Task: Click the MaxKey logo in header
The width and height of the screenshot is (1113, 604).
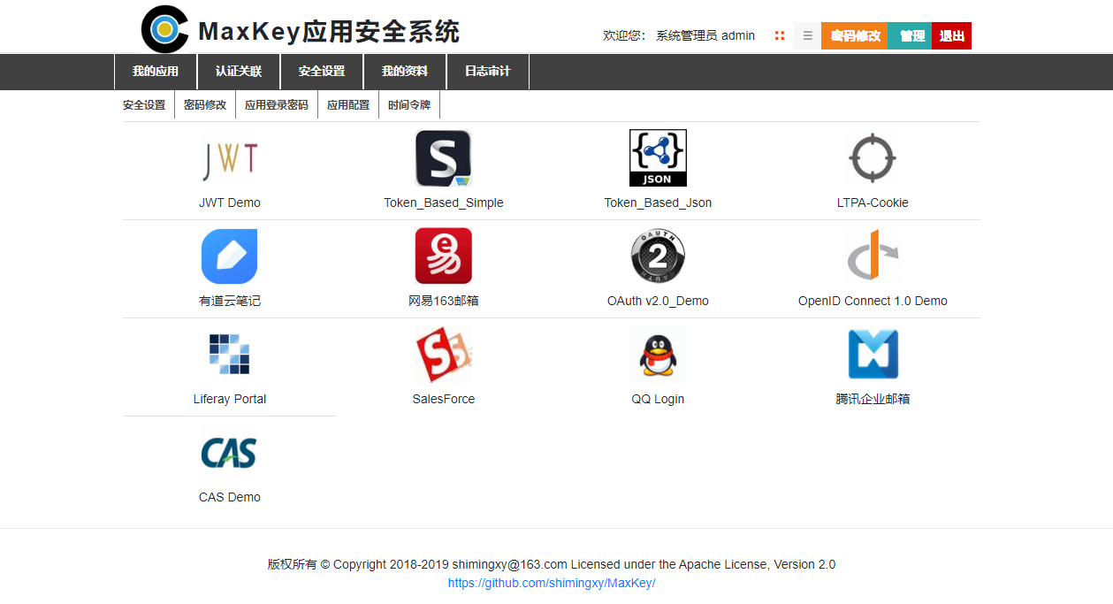Action: point(164,29)
